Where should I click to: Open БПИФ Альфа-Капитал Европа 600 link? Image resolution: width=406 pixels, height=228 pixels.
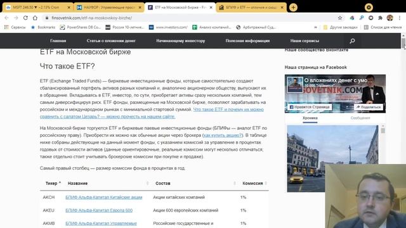point(99,210)
